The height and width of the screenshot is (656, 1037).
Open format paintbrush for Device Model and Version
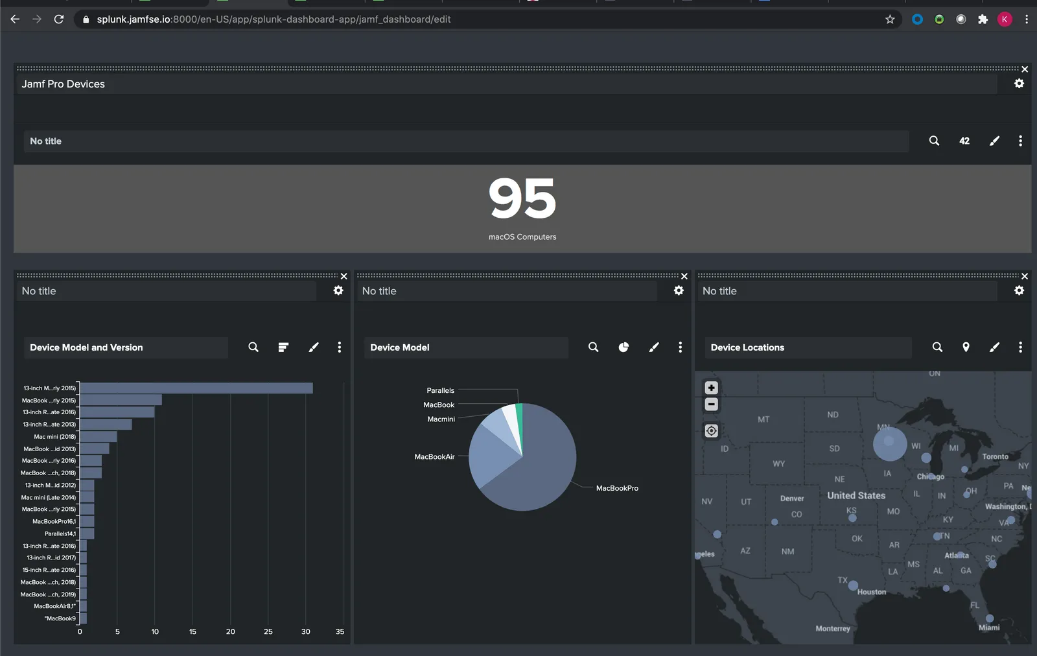(x=314, y=347)
